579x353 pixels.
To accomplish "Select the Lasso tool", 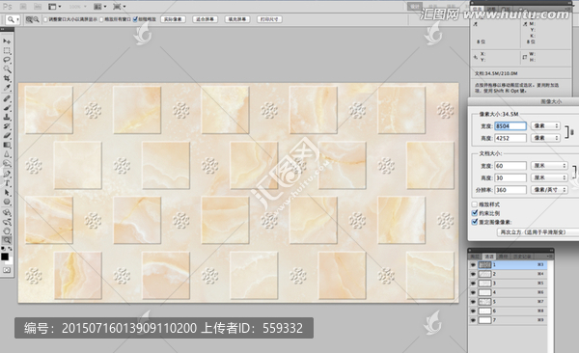I will pyautogui.click(x=7, y=60).
